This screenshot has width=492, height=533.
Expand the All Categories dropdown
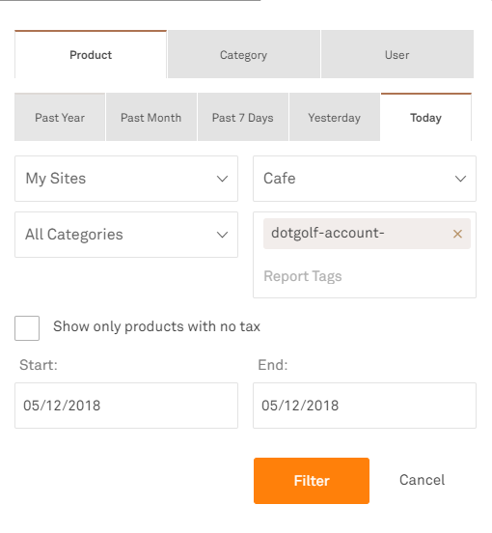(126, 235)
